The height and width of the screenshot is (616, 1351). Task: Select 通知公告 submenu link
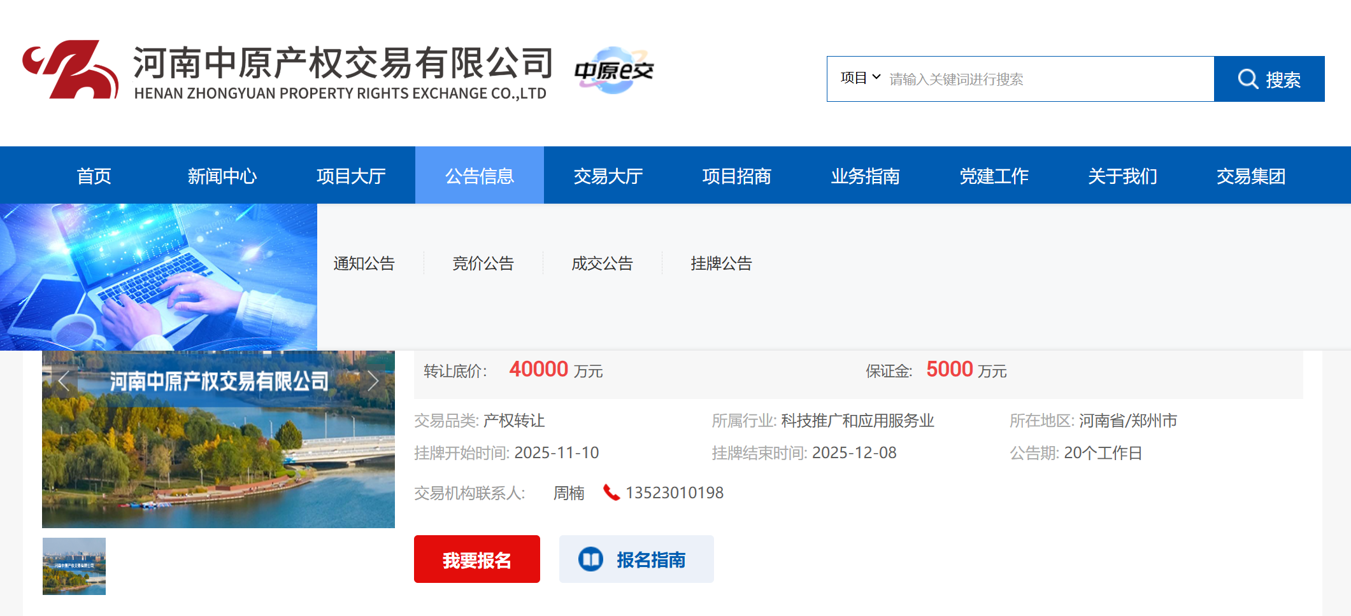[364, 263]
